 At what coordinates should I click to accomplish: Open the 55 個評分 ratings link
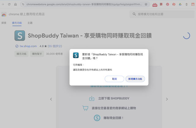coord(55,46)
